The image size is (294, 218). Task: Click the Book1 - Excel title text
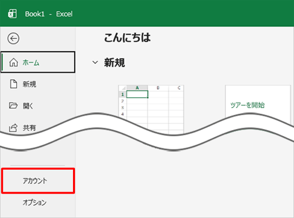pyautogui.click(x=49, y=14)
